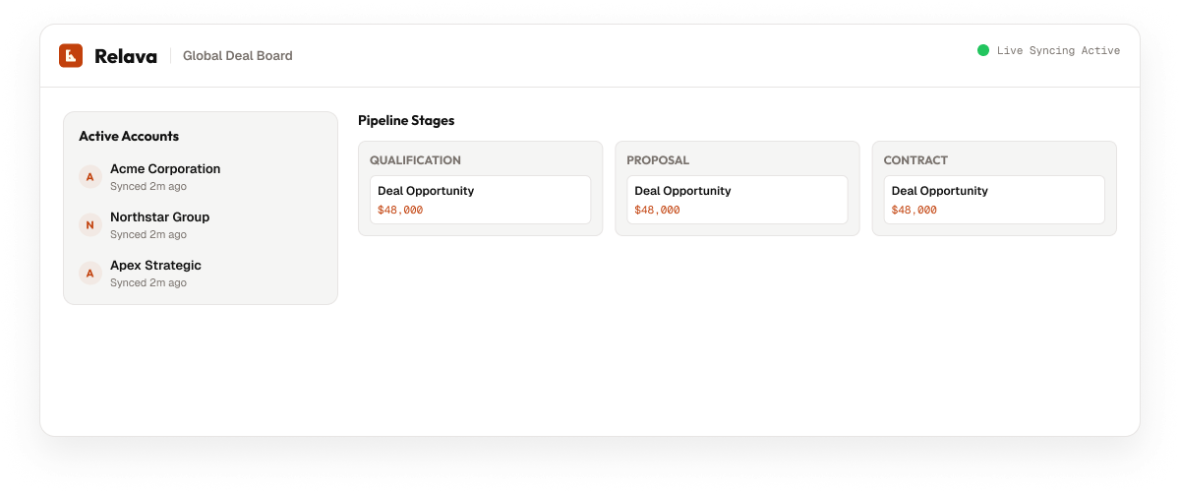Open the Deal Opportunity card in Contract
The image size is (1180, 492).
pyautogui.click(x=994, y=200)
